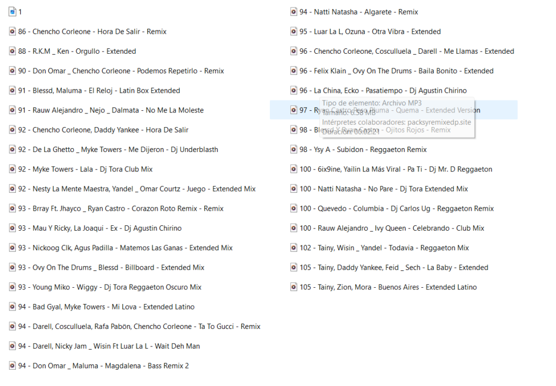Click the MP3 icon next to Ta To Gucci Remix
This screenshot has width=556, height=386.
pyautogui.click(x=12, y=326)
